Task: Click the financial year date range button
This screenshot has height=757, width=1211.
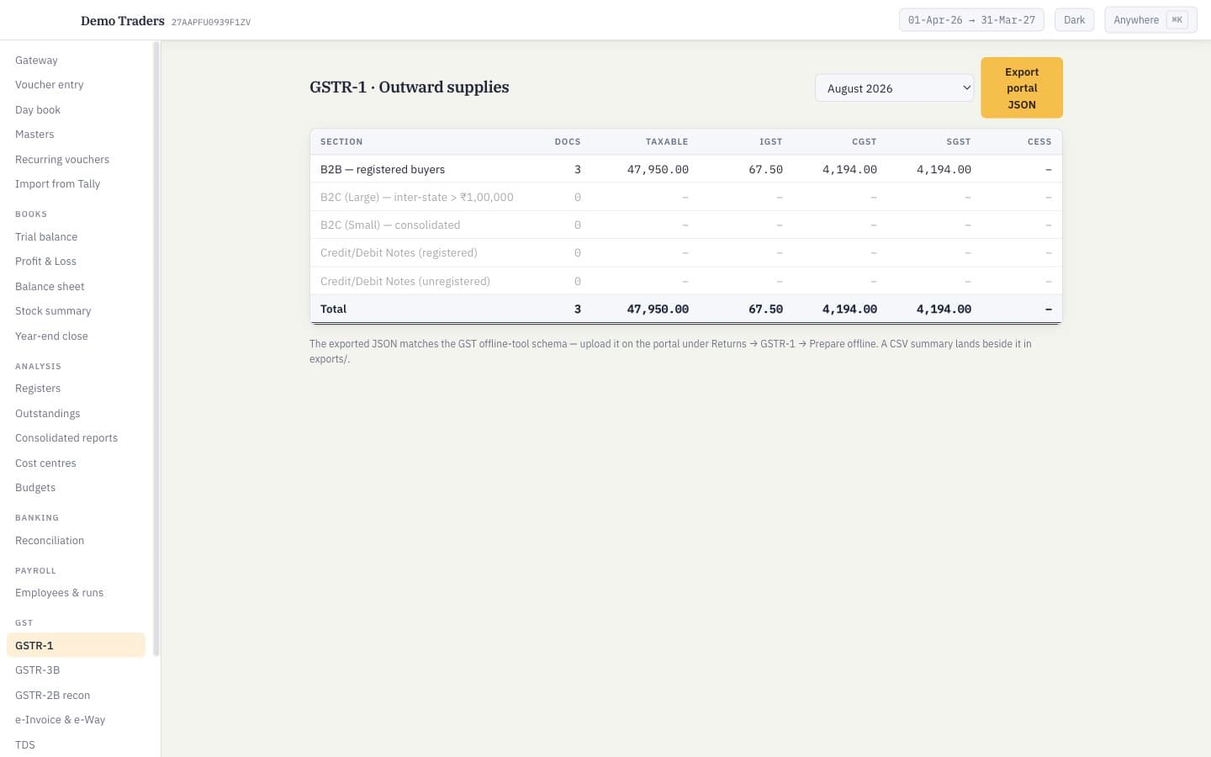Action: coord(971,20)
